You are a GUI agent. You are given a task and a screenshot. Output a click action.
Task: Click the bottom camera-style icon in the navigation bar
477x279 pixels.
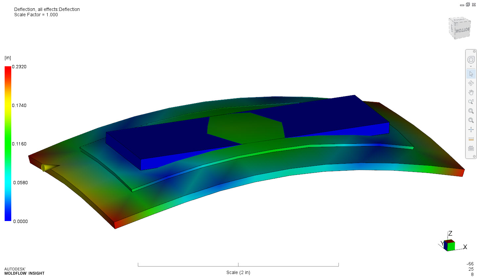tap(471, 148)
